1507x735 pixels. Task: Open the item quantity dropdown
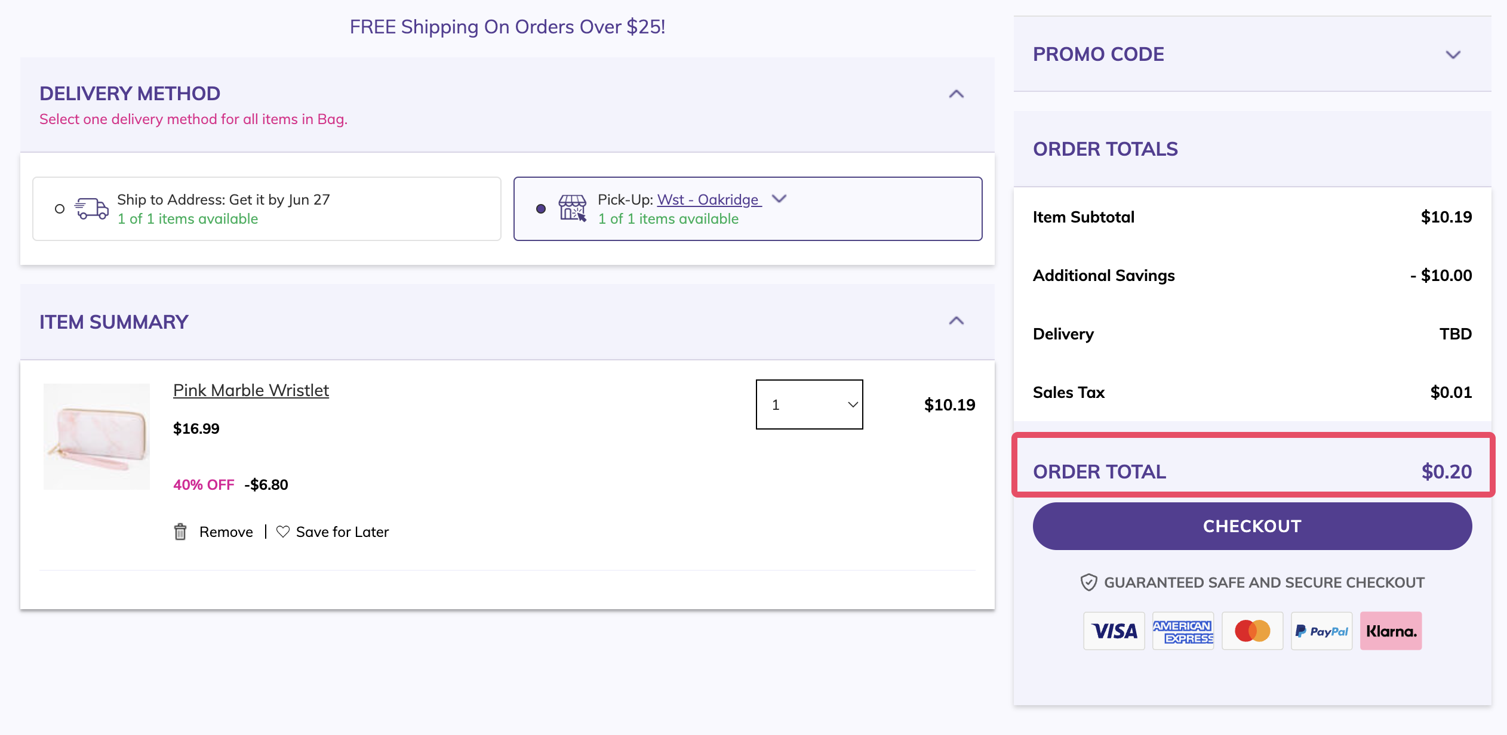(809, 404)
